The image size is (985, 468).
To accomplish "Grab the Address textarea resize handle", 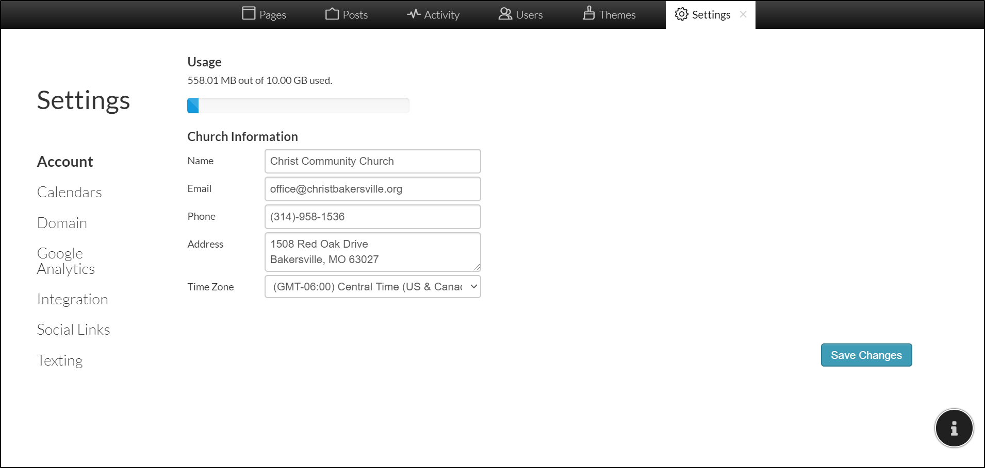I will 477,267.
